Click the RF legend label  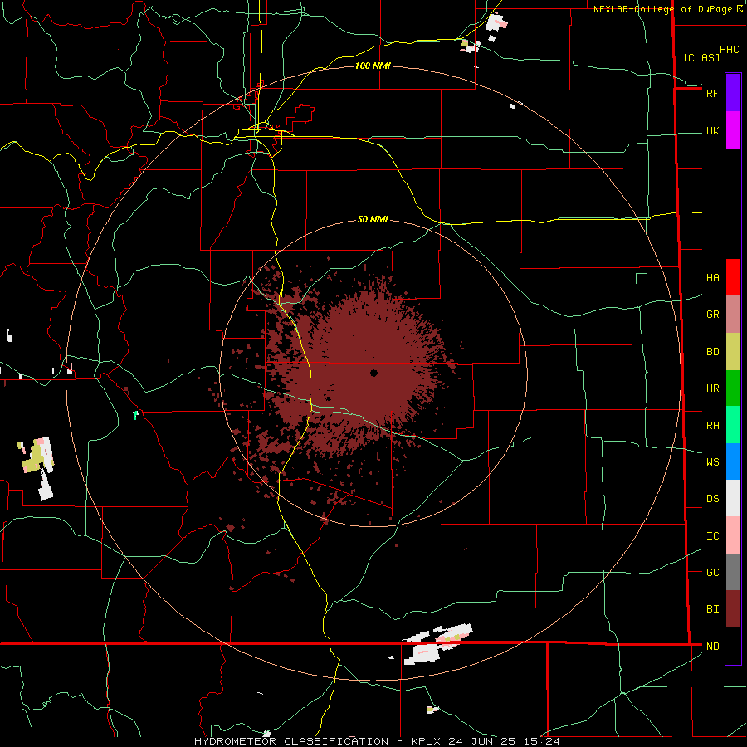coord(712,94)
